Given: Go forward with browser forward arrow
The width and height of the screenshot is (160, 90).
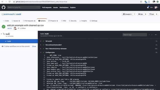Looking at the screenshot, I should [6, 2].
